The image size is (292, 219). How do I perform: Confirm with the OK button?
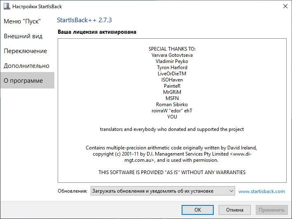(198, 210)
